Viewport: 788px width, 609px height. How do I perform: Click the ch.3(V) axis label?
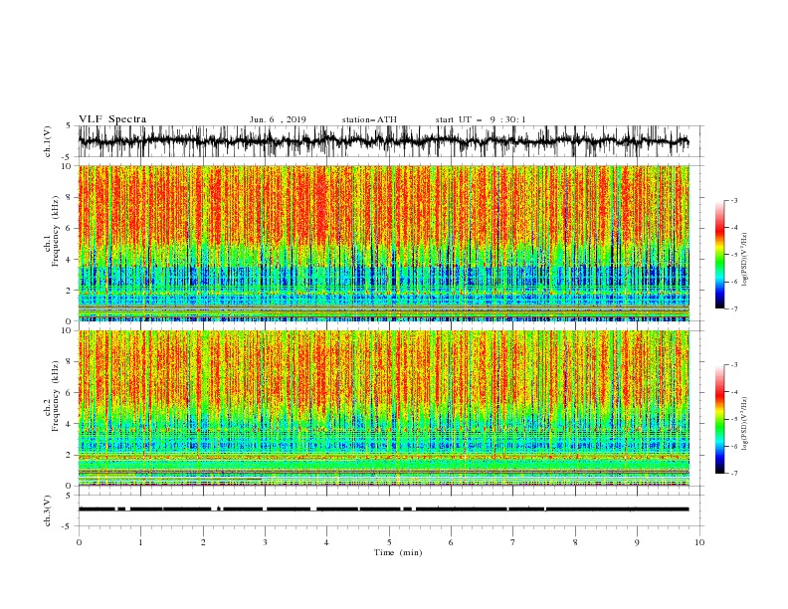[x=48, y=510]
